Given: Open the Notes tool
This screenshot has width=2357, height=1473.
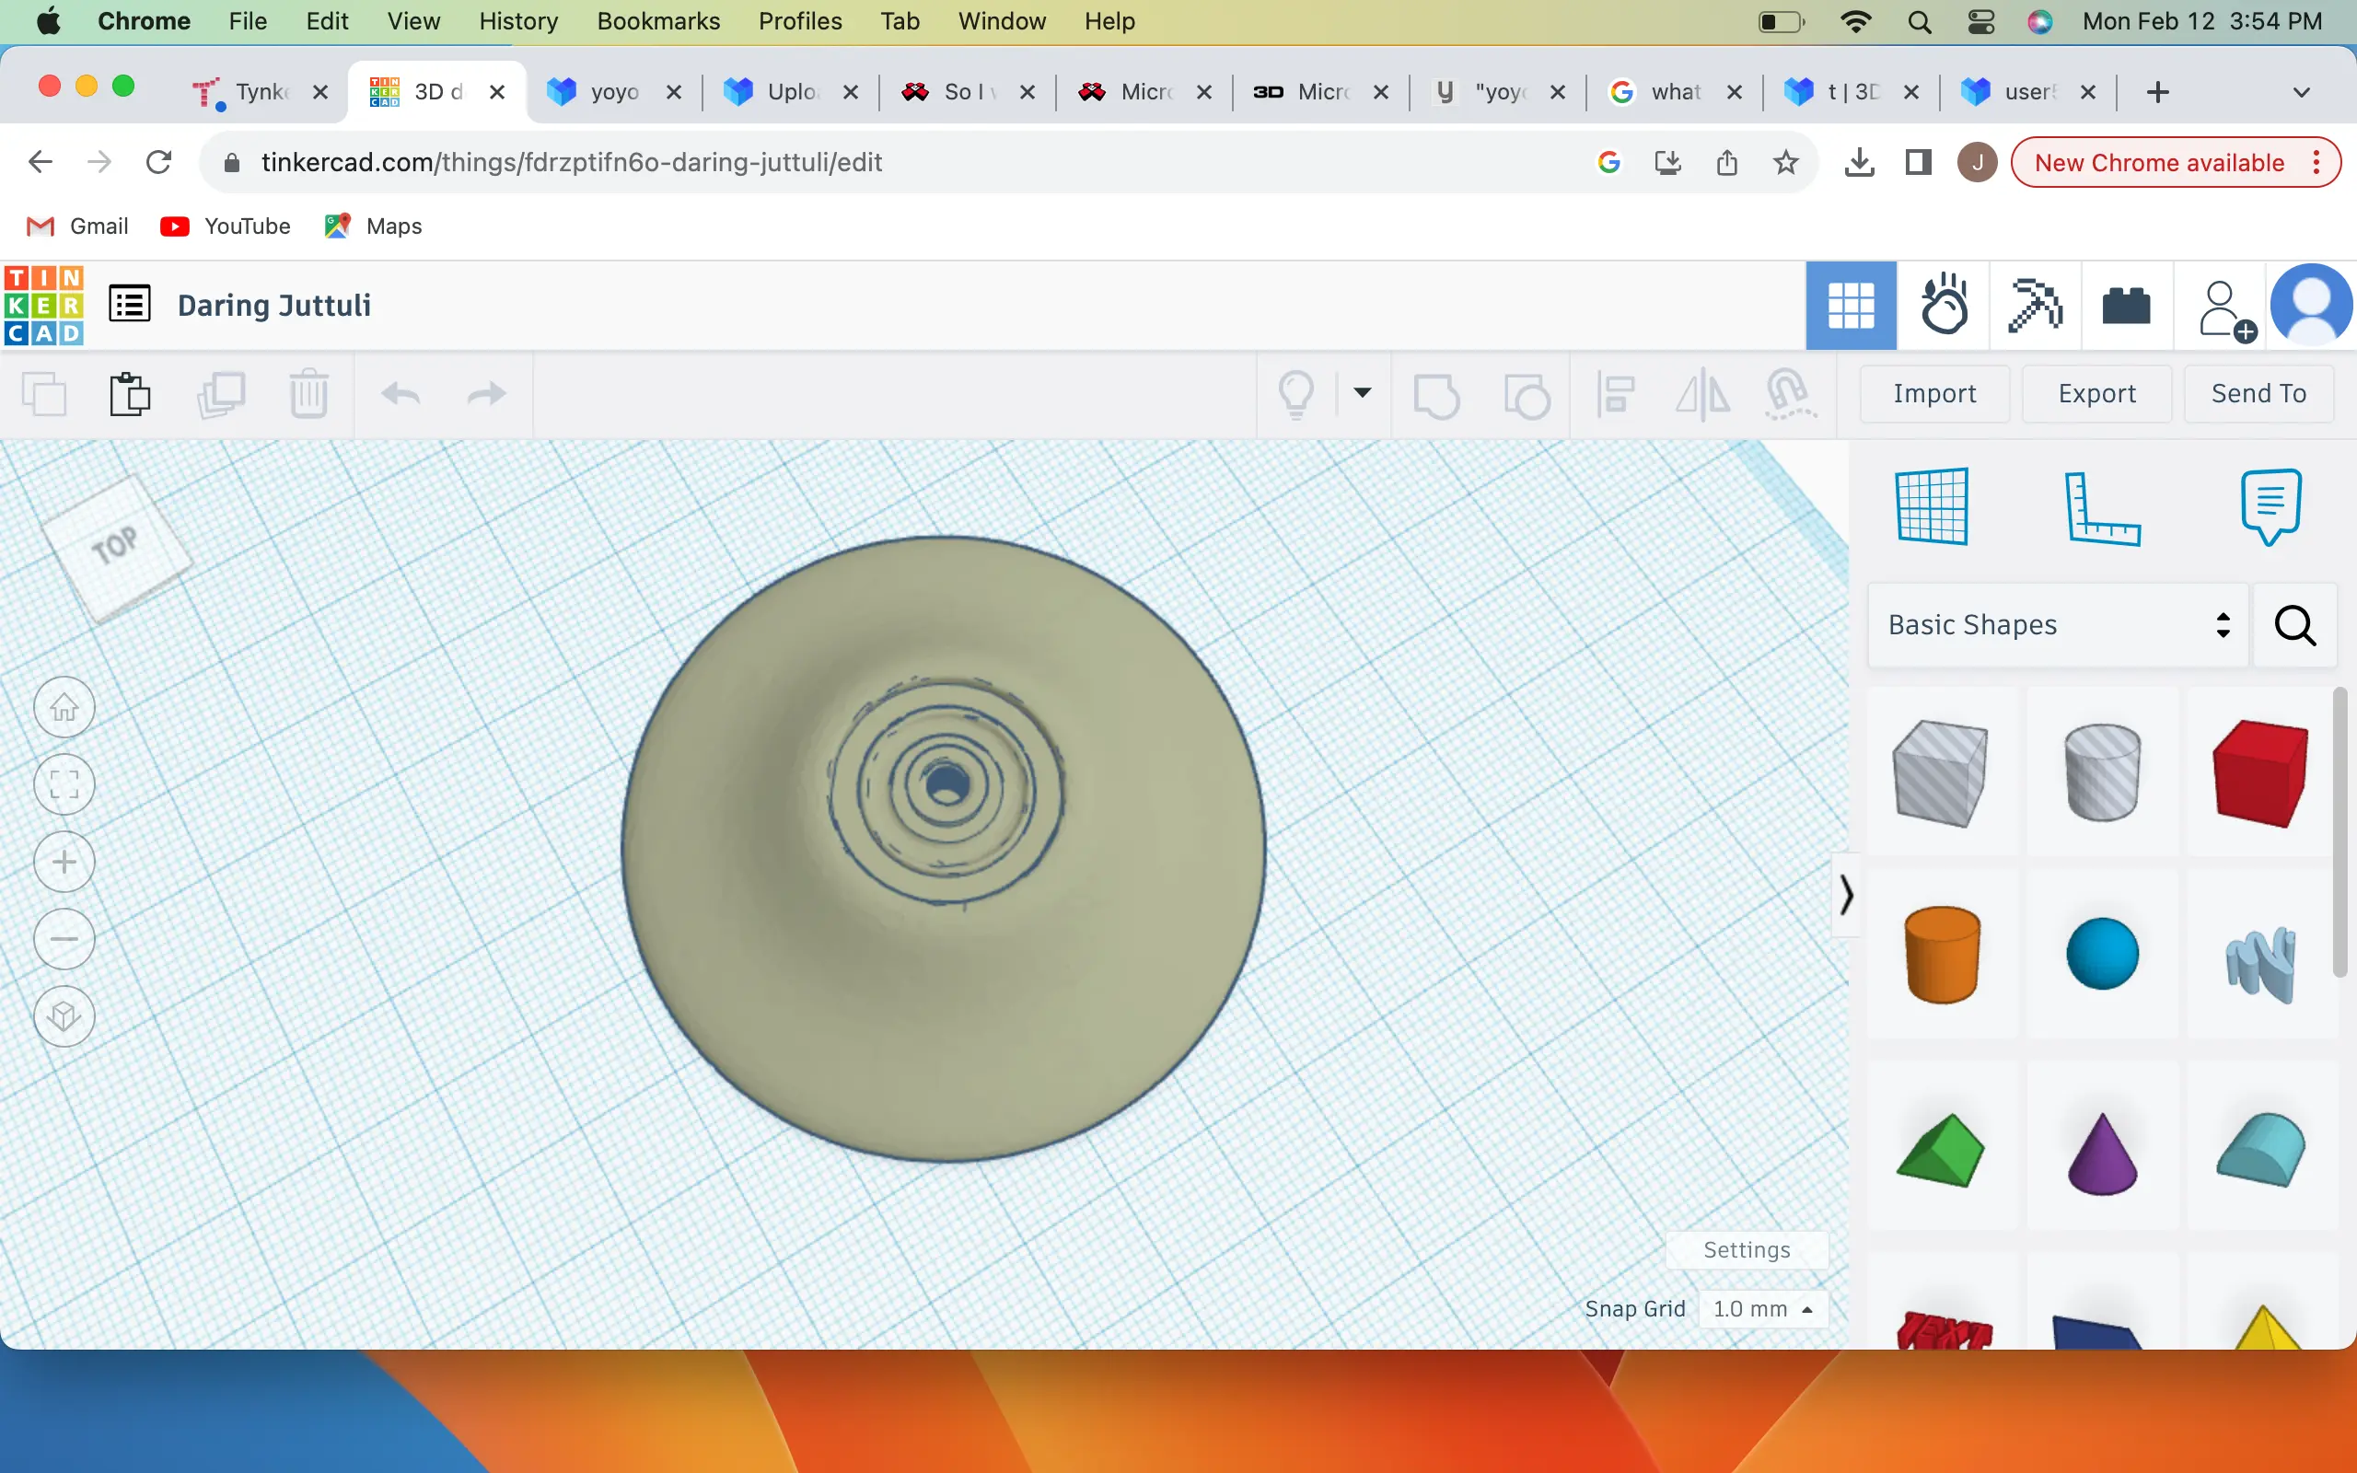Looking at the screenshot, I should (x=2270, y=505).
